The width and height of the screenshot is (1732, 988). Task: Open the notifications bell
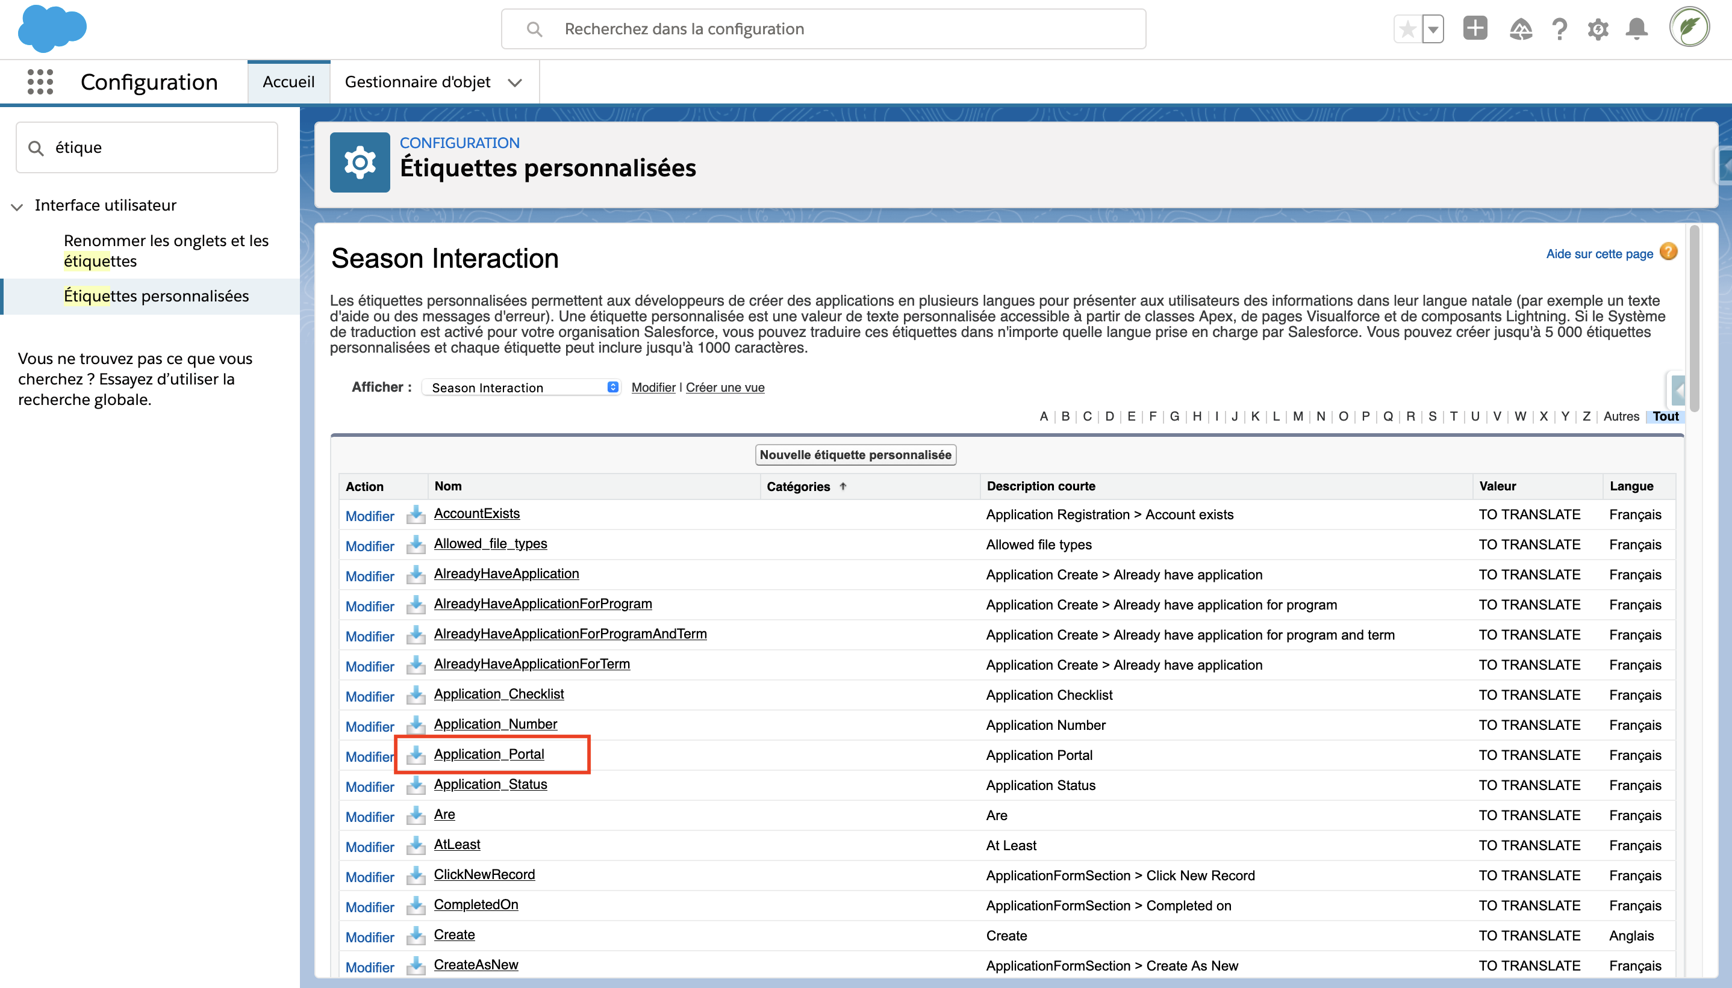pos(1636,29)
